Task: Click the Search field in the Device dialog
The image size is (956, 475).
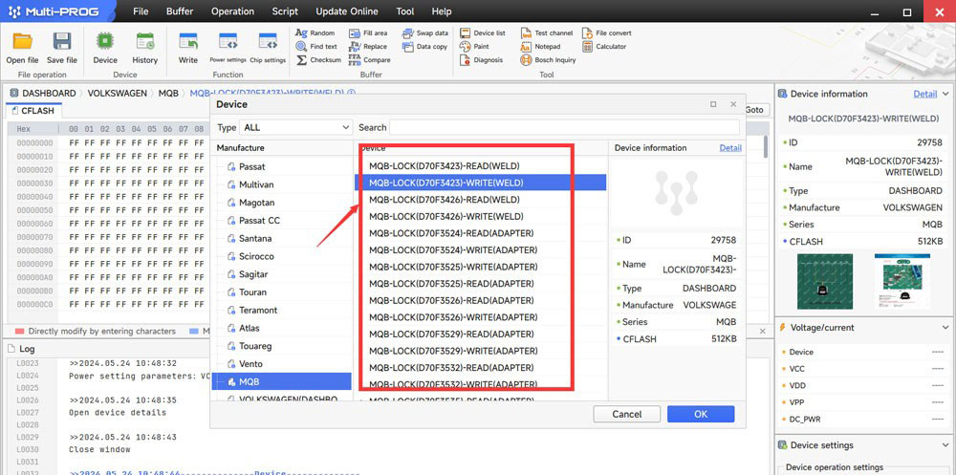Action: point(564,127)
